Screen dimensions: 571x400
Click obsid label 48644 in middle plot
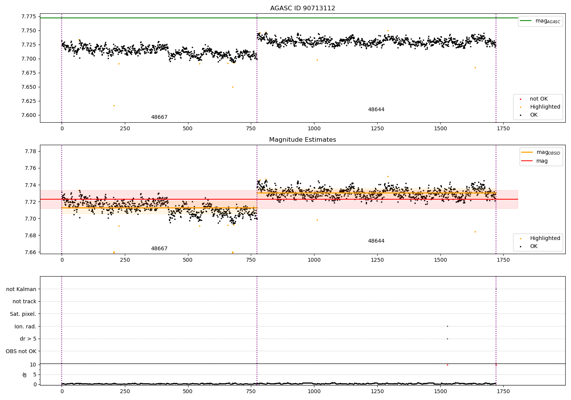point(376,241)
